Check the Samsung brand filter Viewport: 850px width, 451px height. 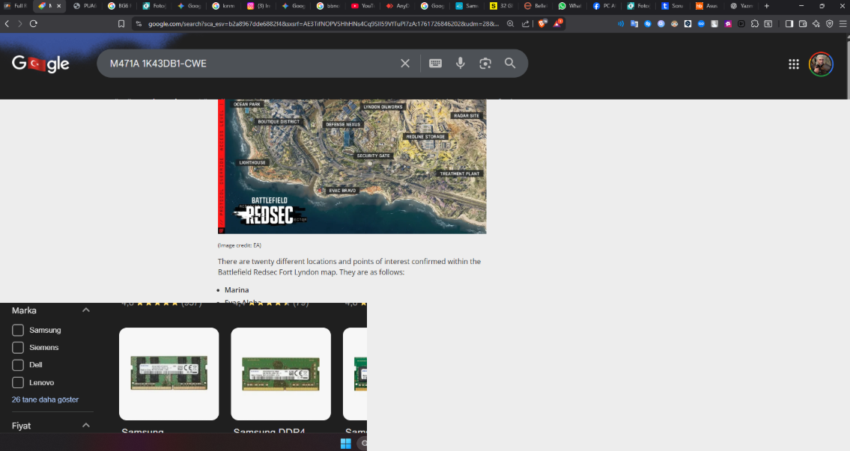click(x=18, y=331)
